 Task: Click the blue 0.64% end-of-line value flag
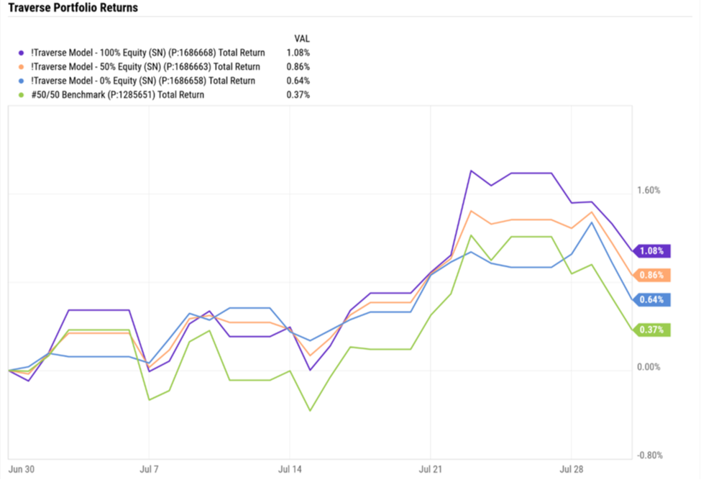(652, 300)
